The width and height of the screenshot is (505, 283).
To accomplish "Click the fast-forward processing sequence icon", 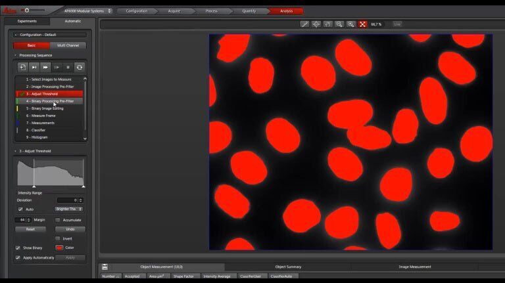I will coord(45,67).
